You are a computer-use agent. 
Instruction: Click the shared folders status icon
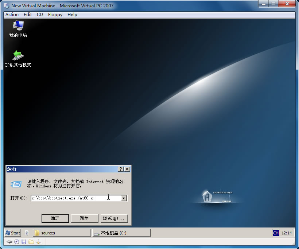click(x=31, y=242)
